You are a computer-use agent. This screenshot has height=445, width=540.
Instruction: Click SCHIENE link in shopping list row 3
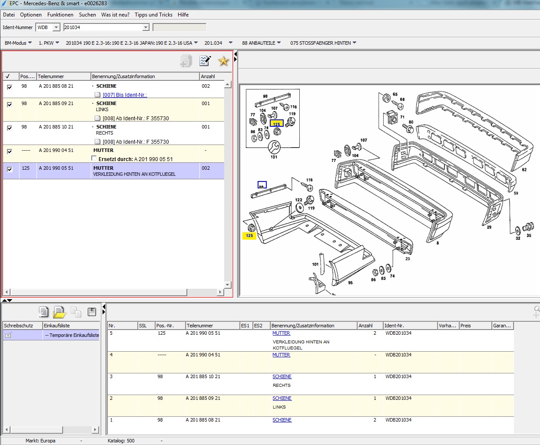point(282,377)
